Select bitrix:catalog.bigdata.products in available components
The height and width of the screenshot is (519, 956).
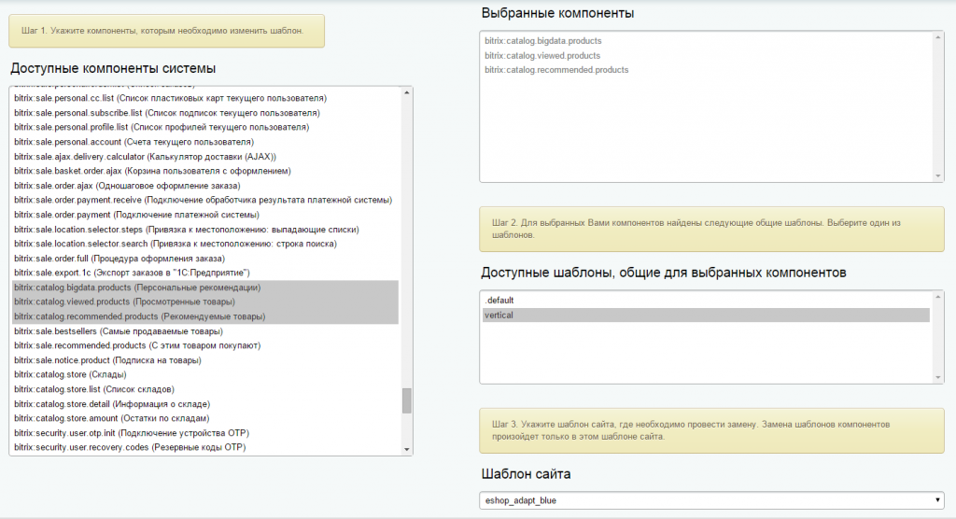[137, 288]
